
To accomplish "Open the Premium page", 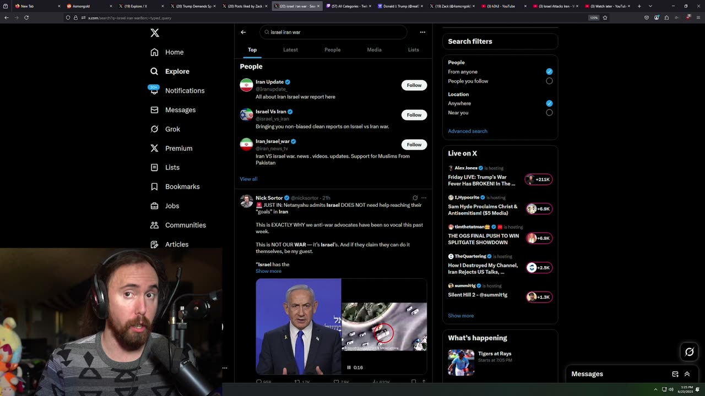I will coord(171,148).
